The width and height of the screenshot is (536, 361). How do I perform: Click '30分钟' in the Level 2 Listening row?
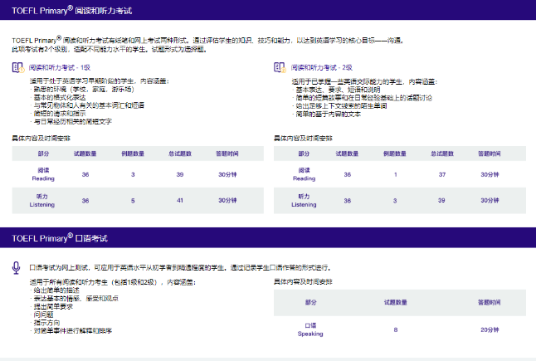490,201
